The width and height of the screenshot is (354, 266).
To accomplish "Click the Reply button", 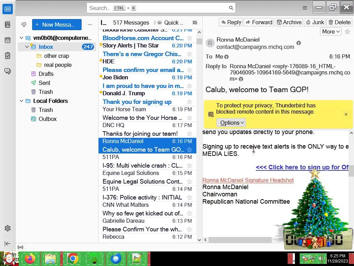I will pyautogui.click(x=231, y=22).
